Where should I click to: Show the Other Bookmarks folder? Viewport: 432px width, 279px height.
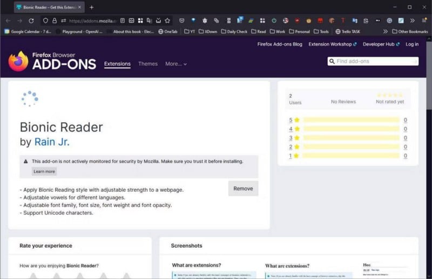tap(410, 32)
